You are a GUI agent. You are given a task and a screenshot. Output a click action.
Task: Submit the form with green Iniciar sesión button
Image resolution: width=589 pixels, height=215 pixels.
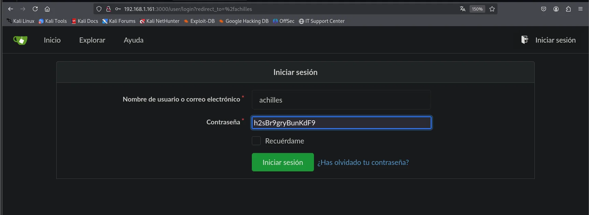coord(283,162)
